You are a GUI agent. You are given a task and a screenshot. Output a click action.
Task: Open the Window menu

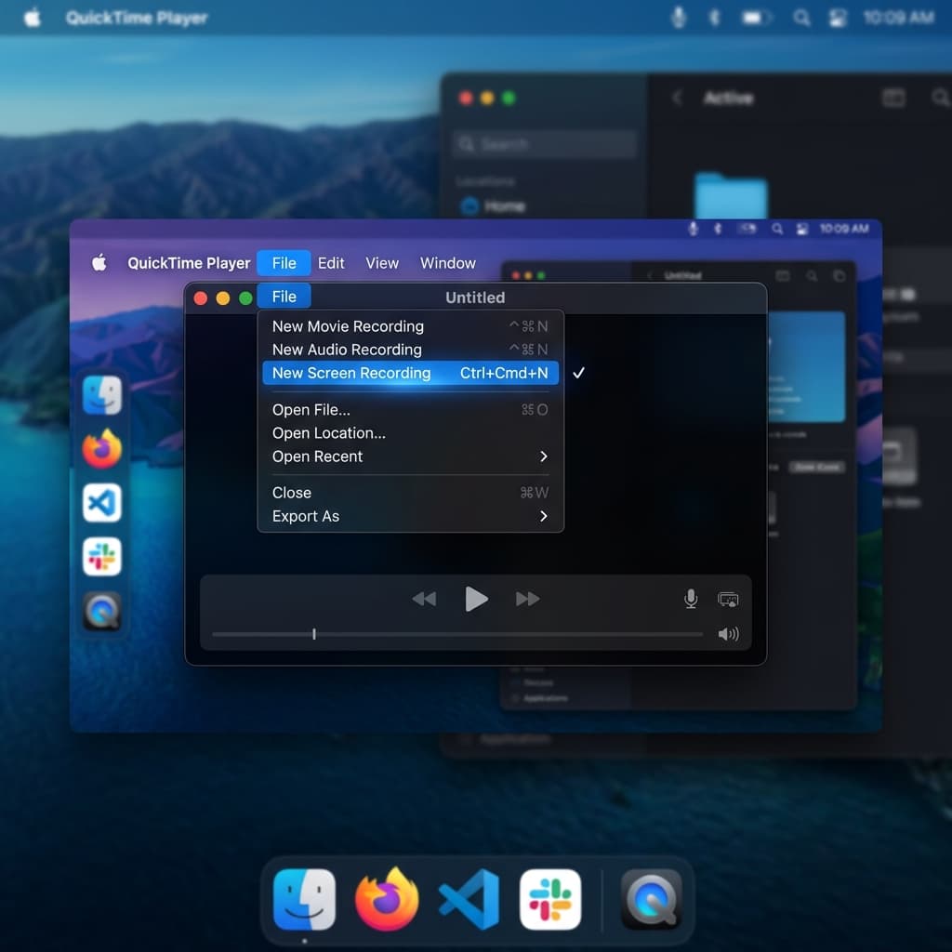[448, 263]
